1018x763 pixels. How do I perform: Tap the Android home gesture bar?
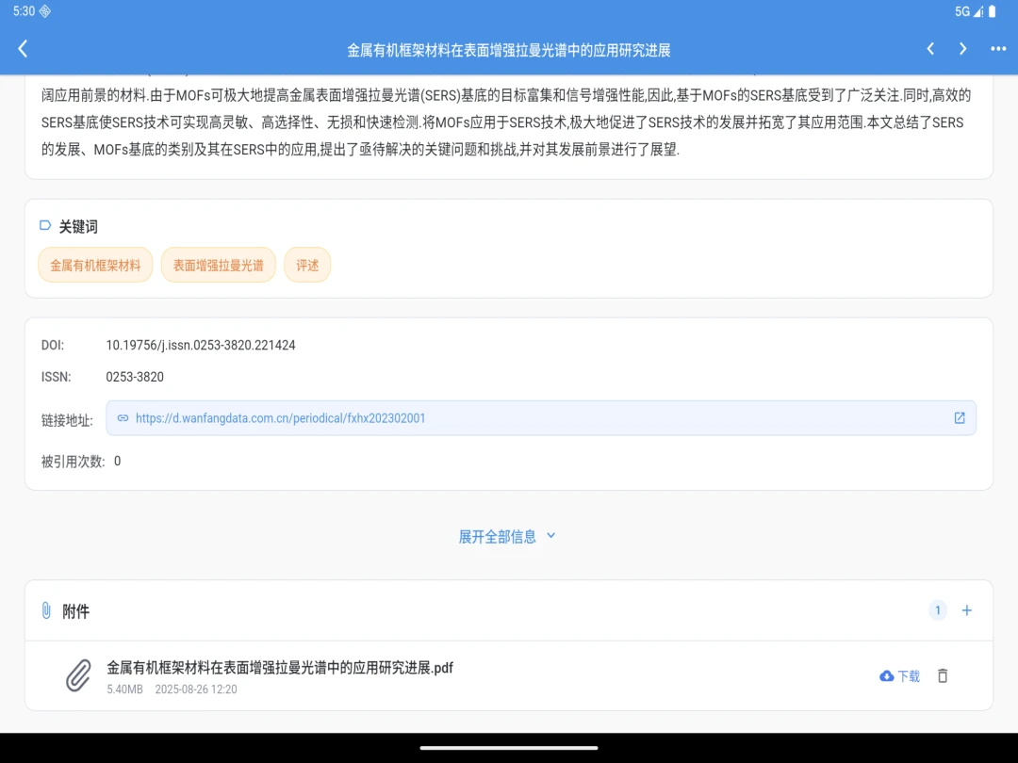(x=509, y=748)
